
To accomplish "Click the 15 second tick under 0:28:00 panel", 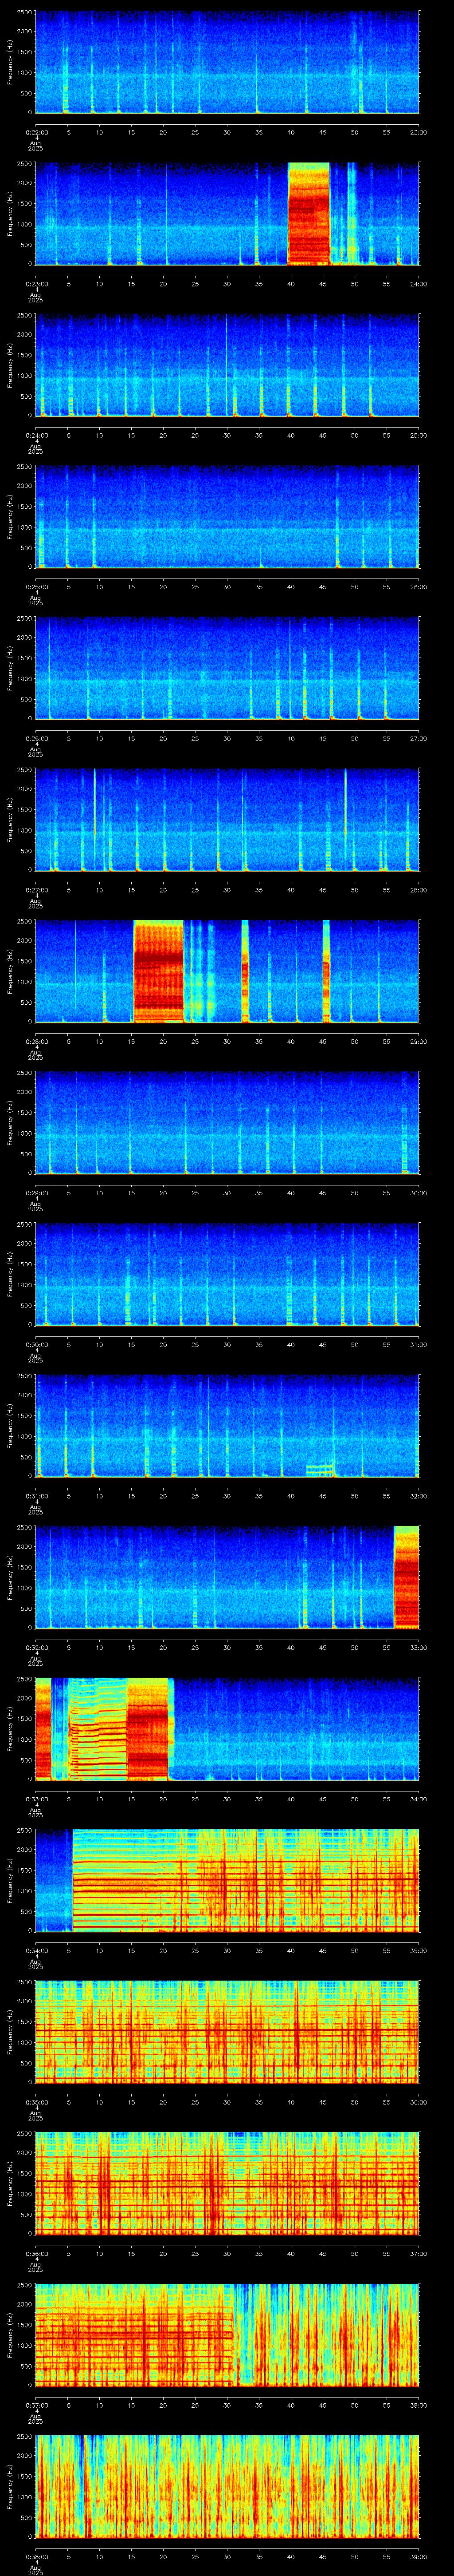I will pyautogui.click(x=132, y=1041).
